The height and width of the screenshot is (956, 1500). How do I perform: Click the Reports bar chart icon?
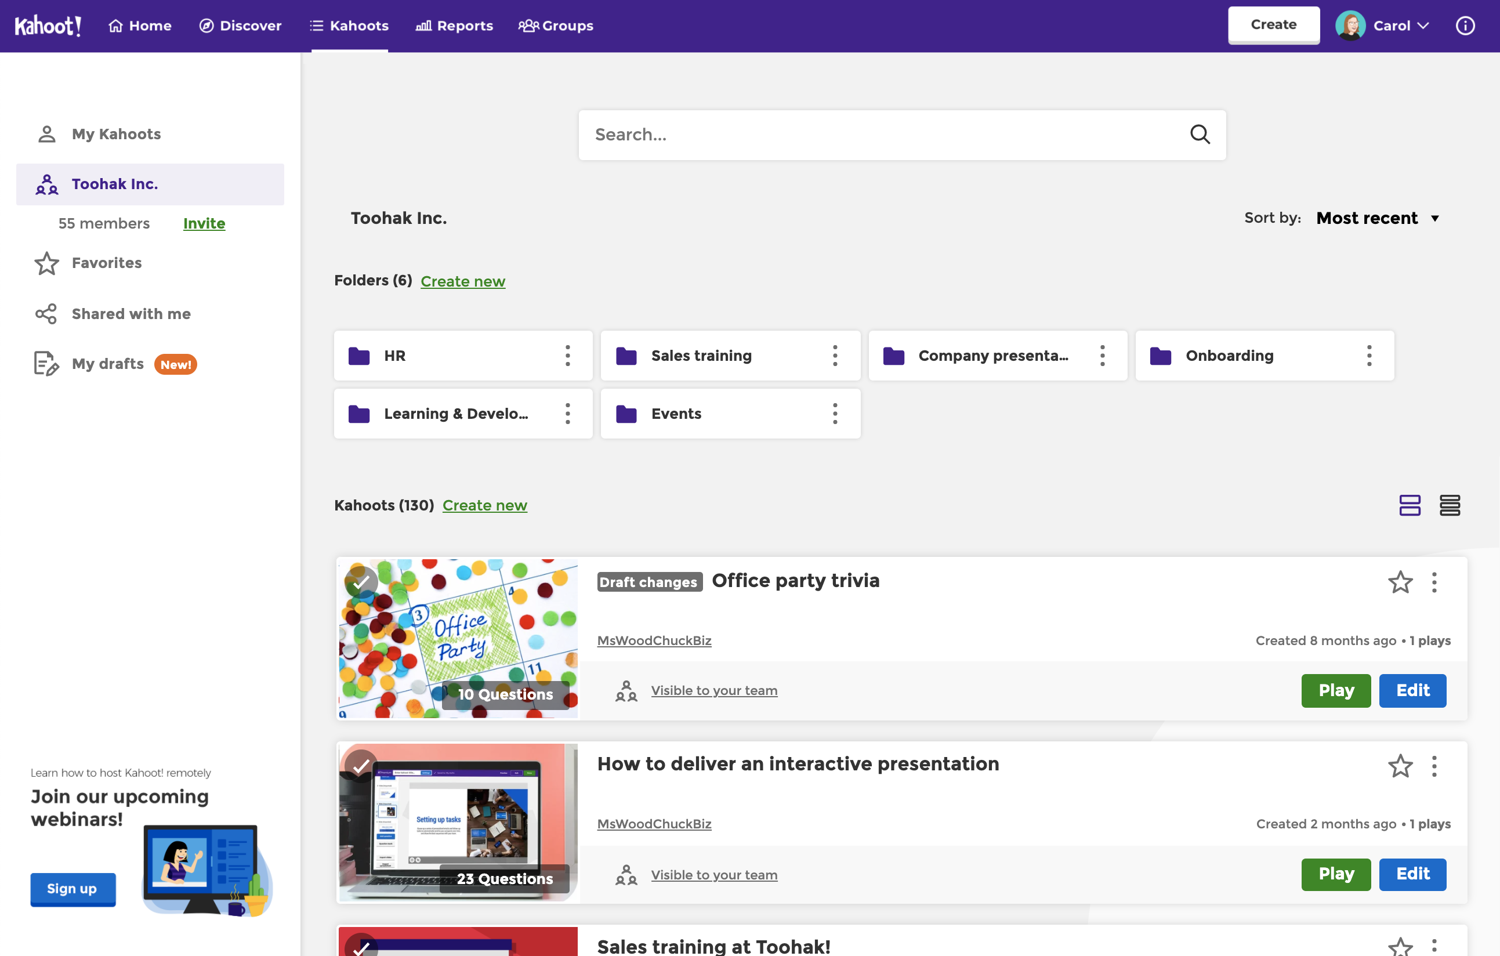[x=424, y=25]
